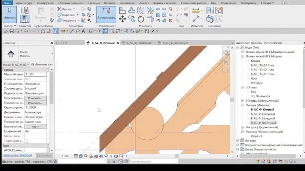Click Изменить button for Параметры о... row
Viewport: 305px width, 171px height.
pyautogui.click(x=35, y=103)
